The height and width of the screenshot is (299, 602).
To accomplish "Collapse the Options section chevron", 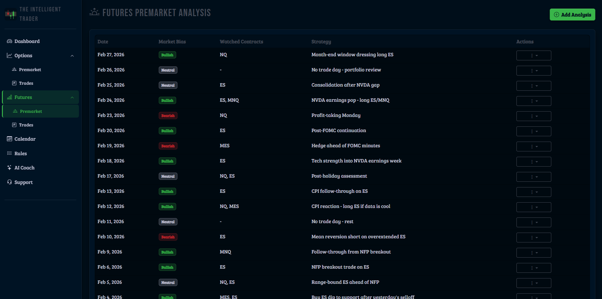I will (x=72, y=55).
